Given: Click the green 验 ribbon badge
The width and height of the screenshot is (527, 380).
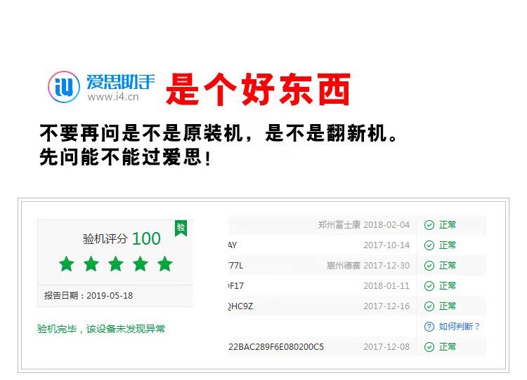Looking at the screenshot, I should 181,228.
